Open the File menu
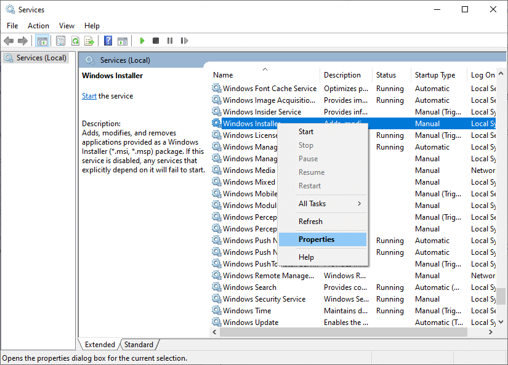Image resolution: width=508 pixels, height=365 pixels. pos(12,26)
